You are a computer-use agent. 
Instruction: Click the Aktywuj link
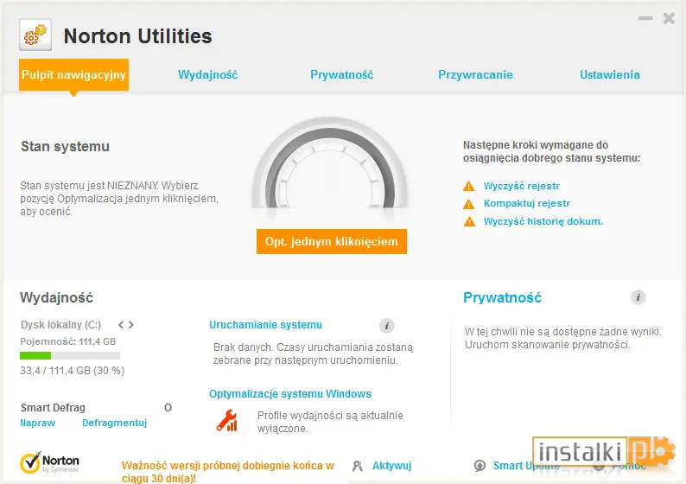392,466
